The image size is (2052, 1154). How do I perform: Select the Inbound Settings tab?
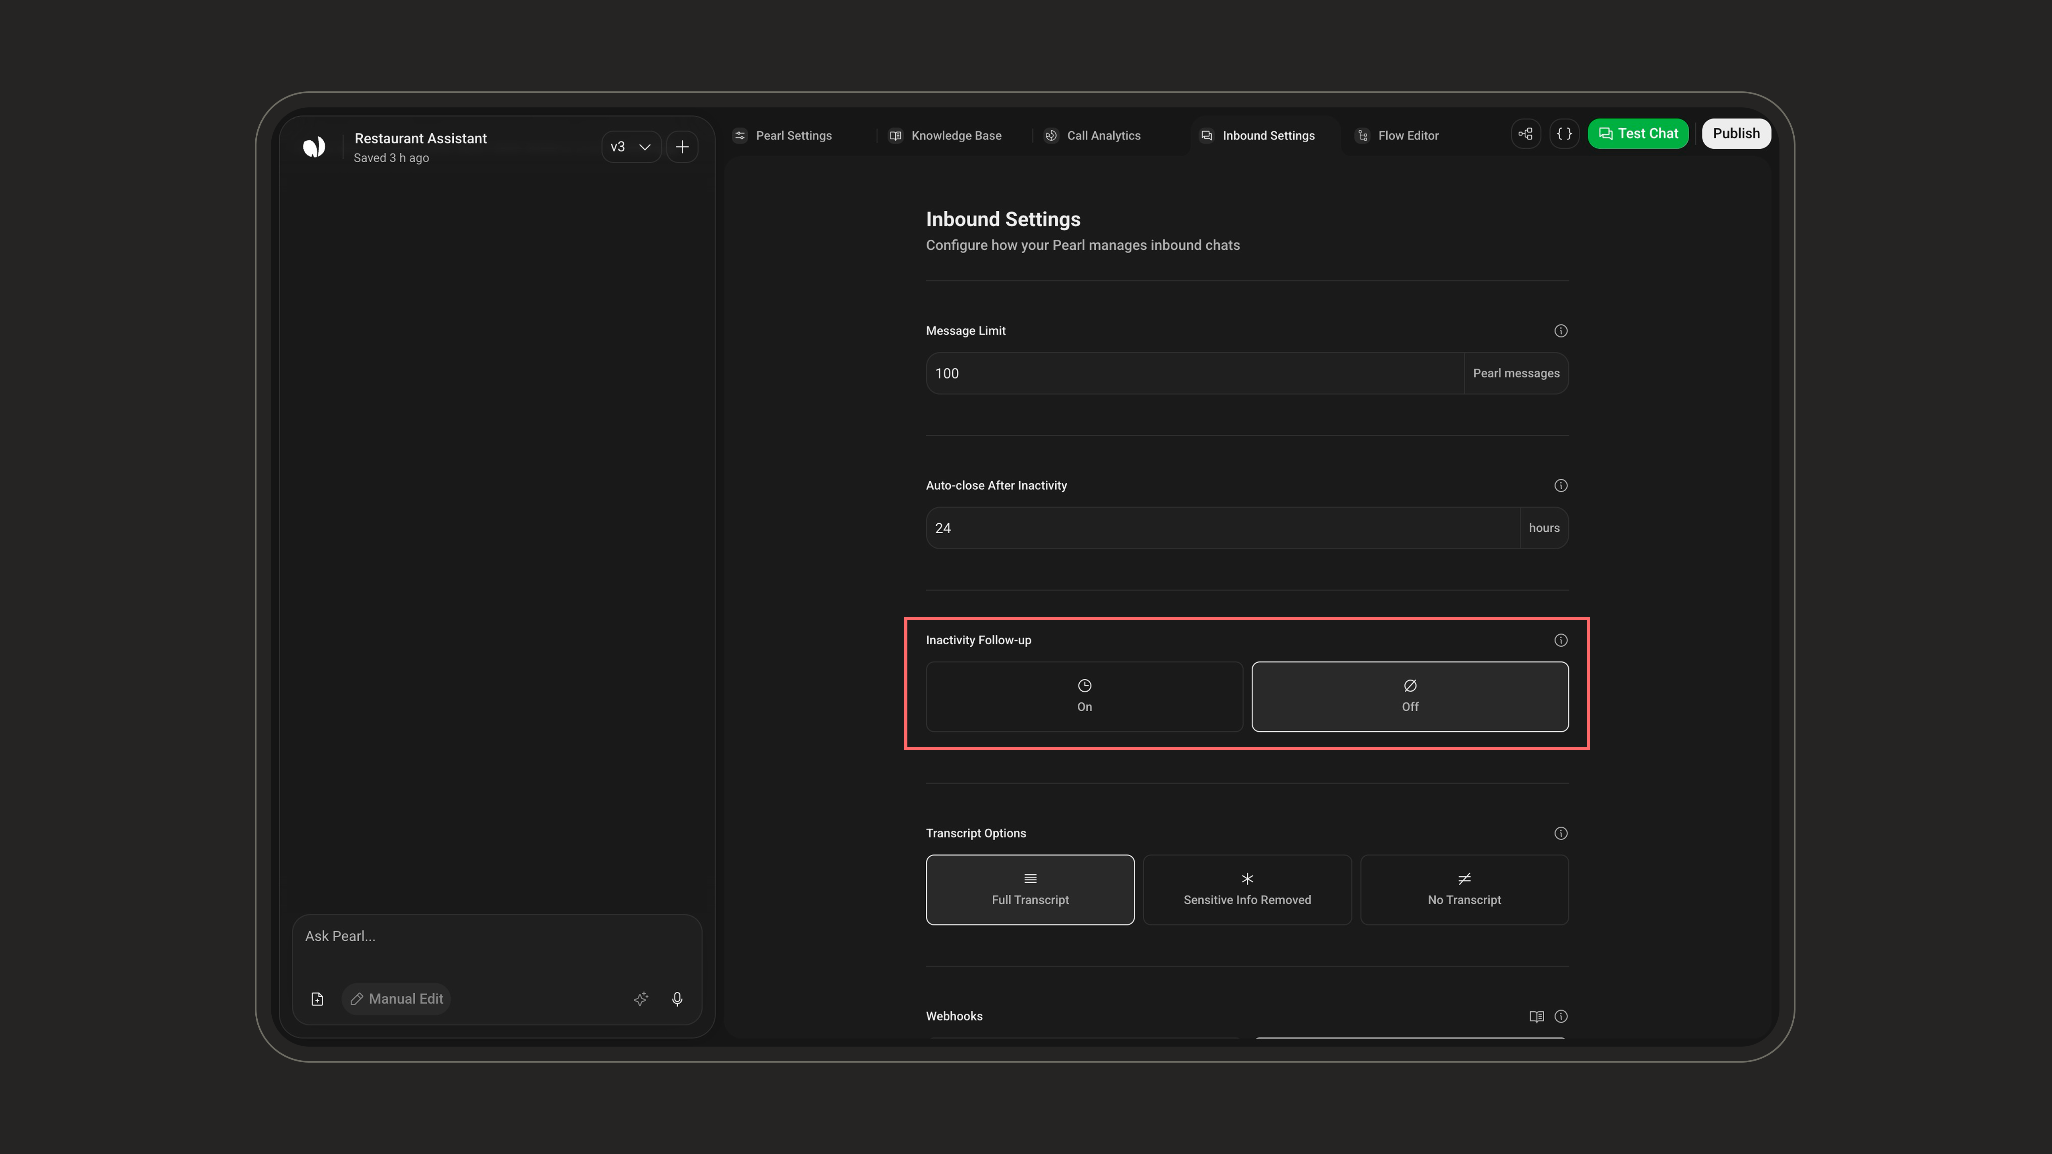pos(1258,135)
